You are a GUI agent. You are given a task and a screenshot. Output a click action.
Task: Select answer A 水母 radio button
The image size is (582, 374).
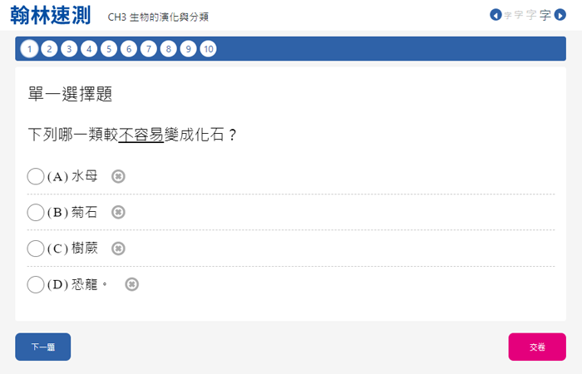[x=36, y=176]
